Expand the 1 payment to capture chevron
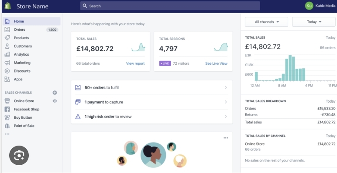Screen dimensions: 337x173 pos(226,102)
